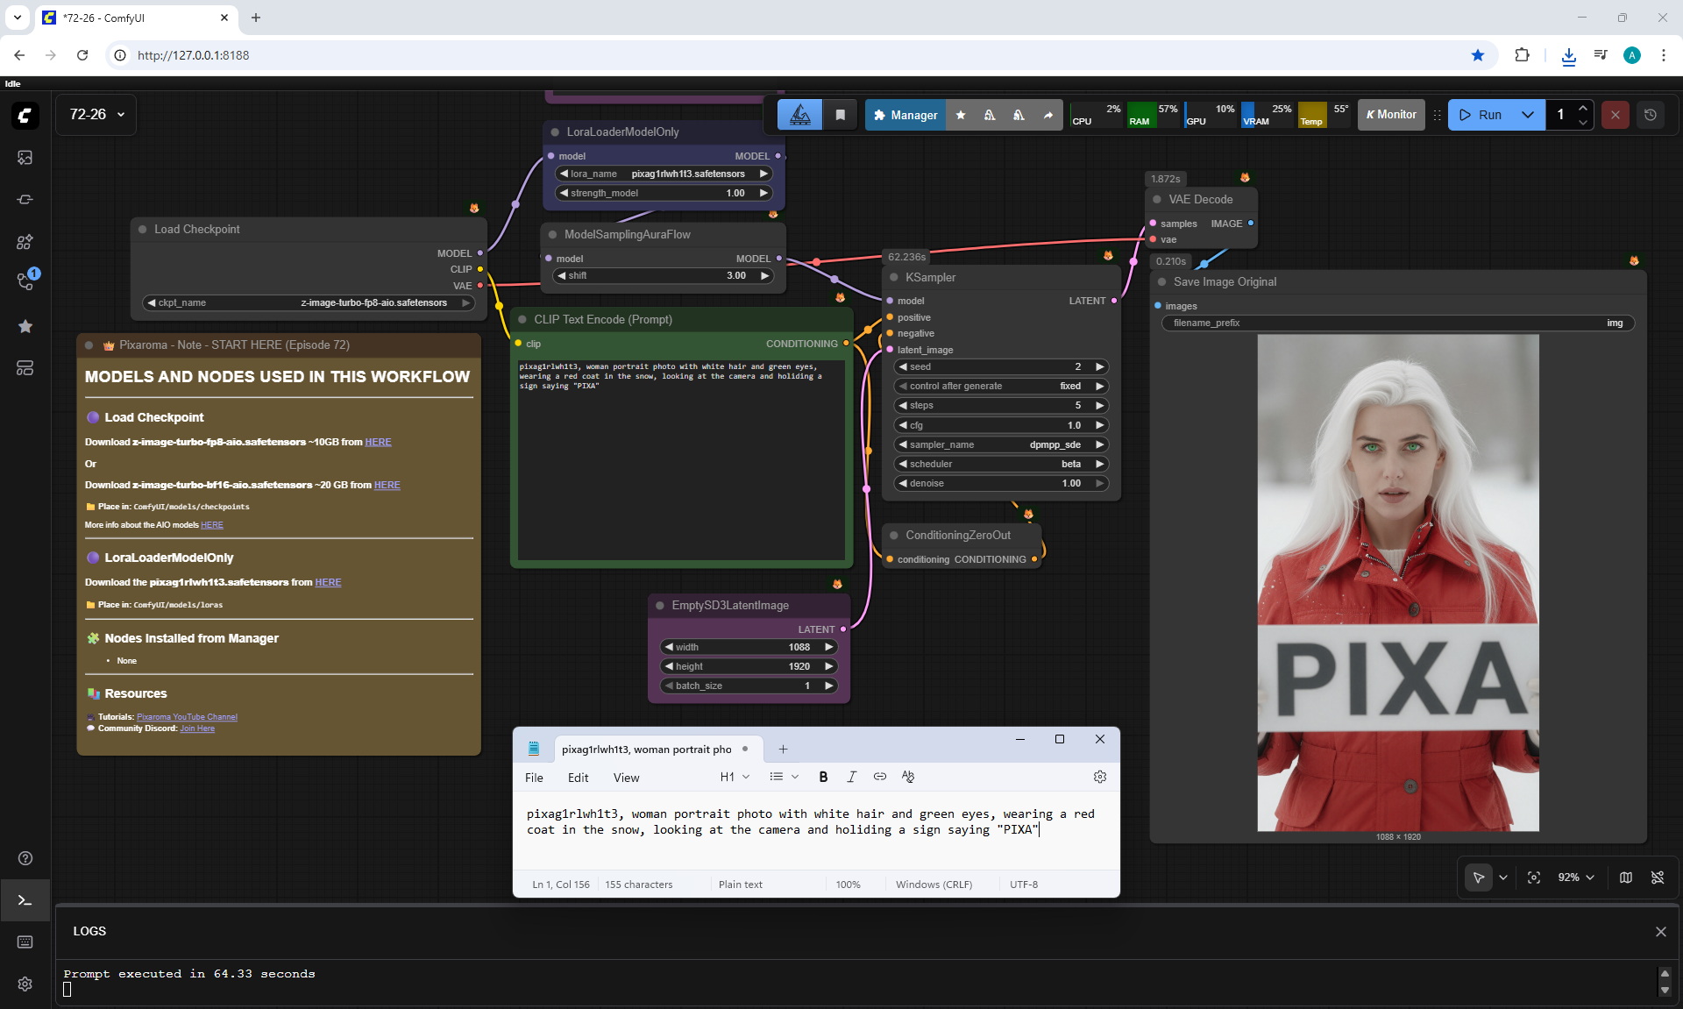
Task: Open the queue history icon
Action: click(x=1650, y=115)
